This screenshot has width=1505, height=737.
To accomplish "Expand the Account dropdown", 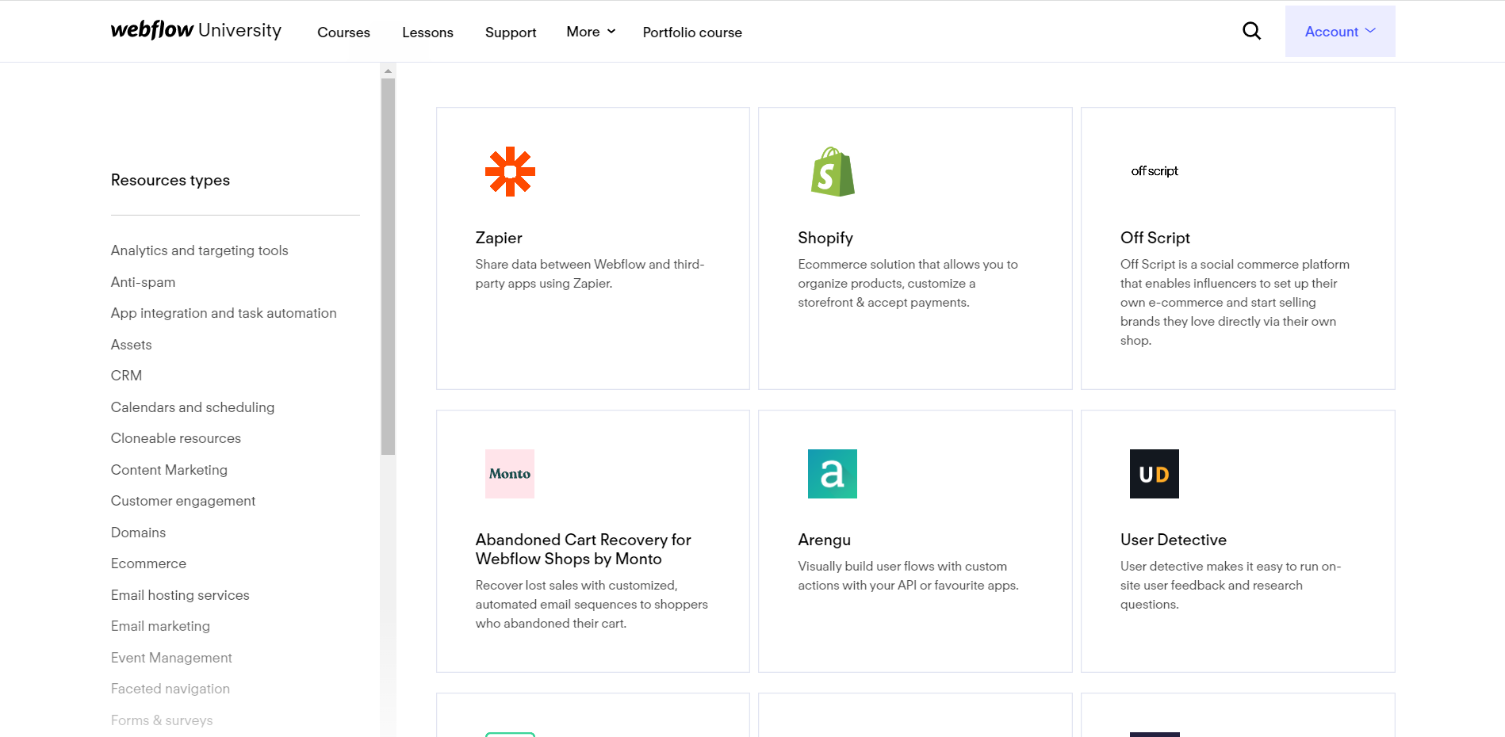I will click(x=1340, y=32).
